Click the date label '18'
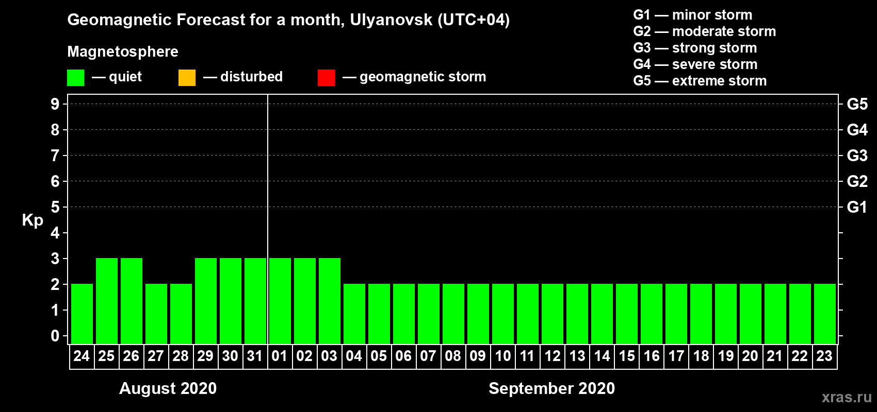This screenshot has height=412, width=877. pyautogui.click(x=701, y=356)
